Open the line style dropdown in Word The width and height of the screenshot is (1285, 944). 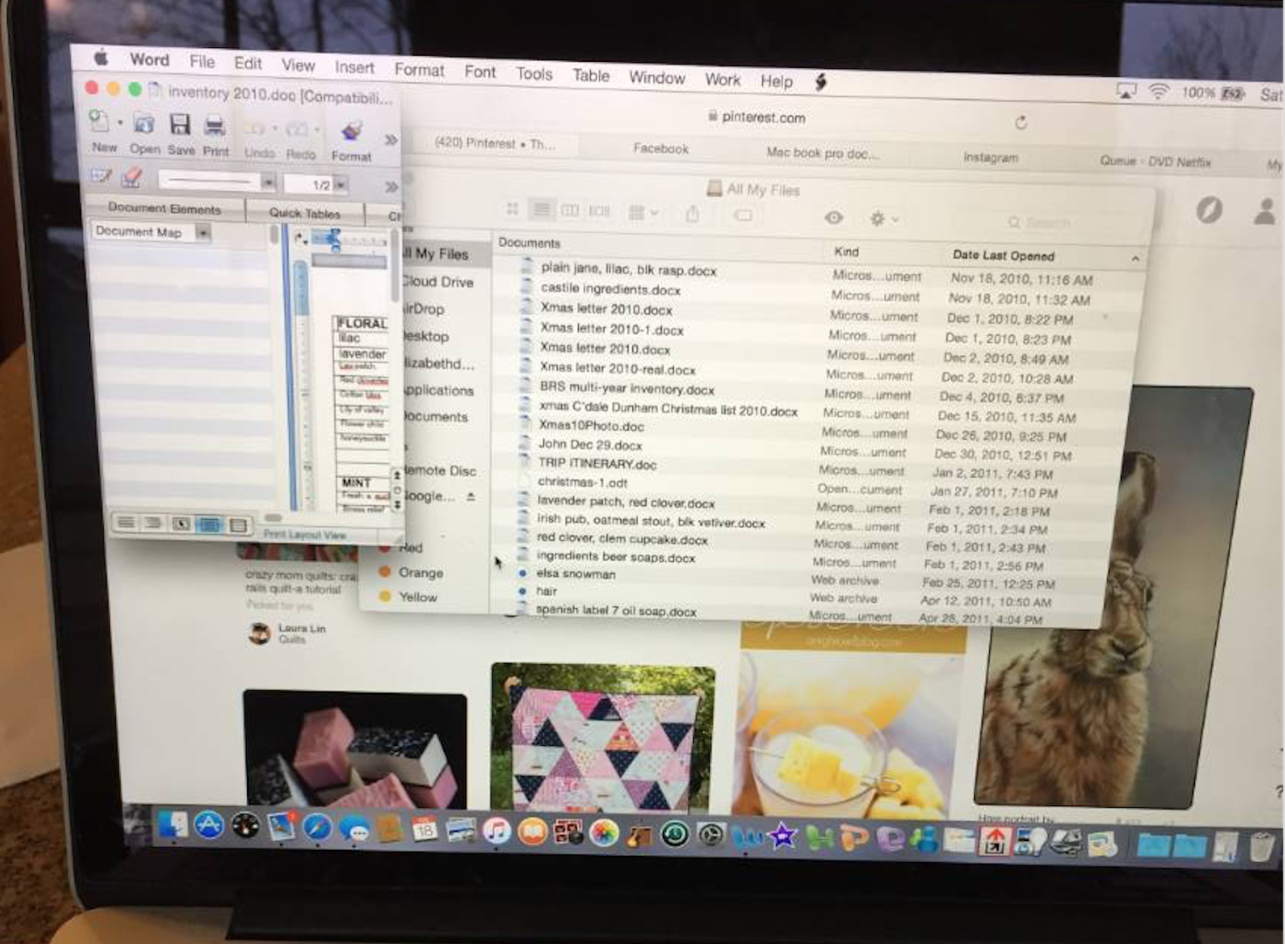[x=268, y=182]
